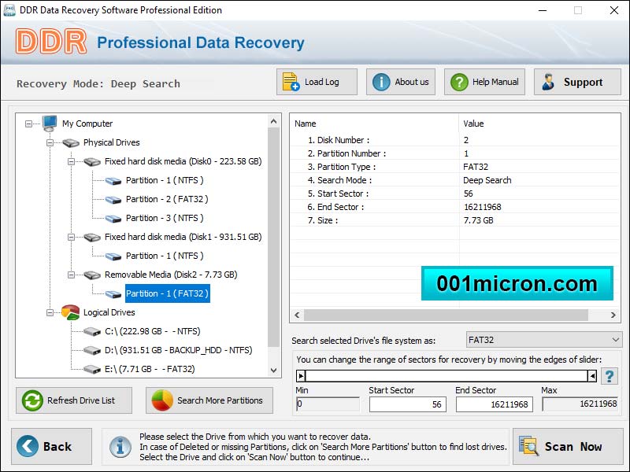
Task: Click the info icon in bottom instruction bar
Action: pyautogui.click(x=120, y=447)
